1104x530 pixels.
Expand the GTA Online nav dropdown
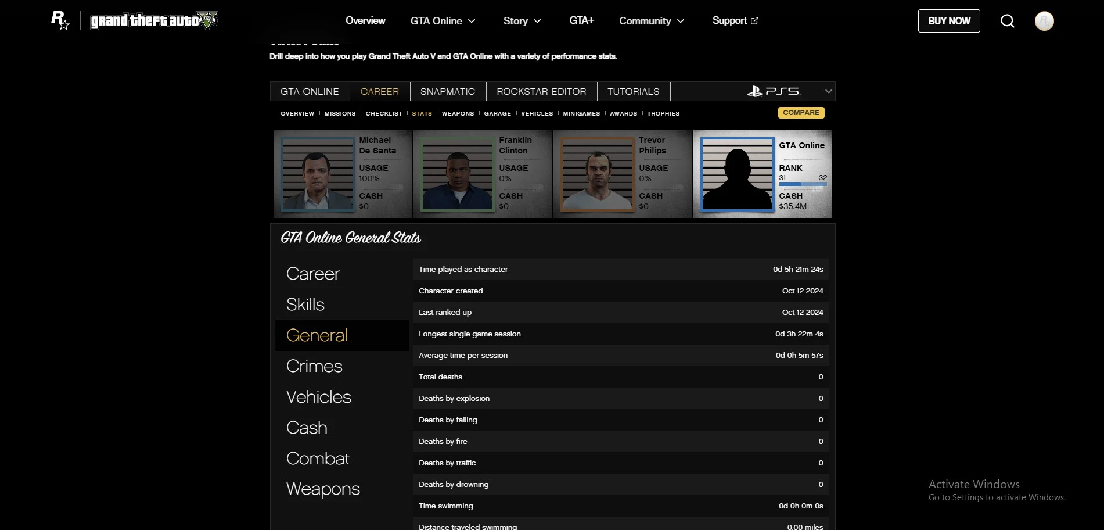(472, 21)
